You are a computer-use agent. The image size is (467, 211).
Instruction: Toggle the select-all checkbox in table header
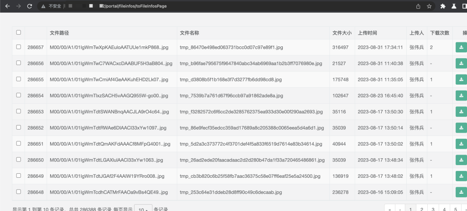(x=18, y=32)
